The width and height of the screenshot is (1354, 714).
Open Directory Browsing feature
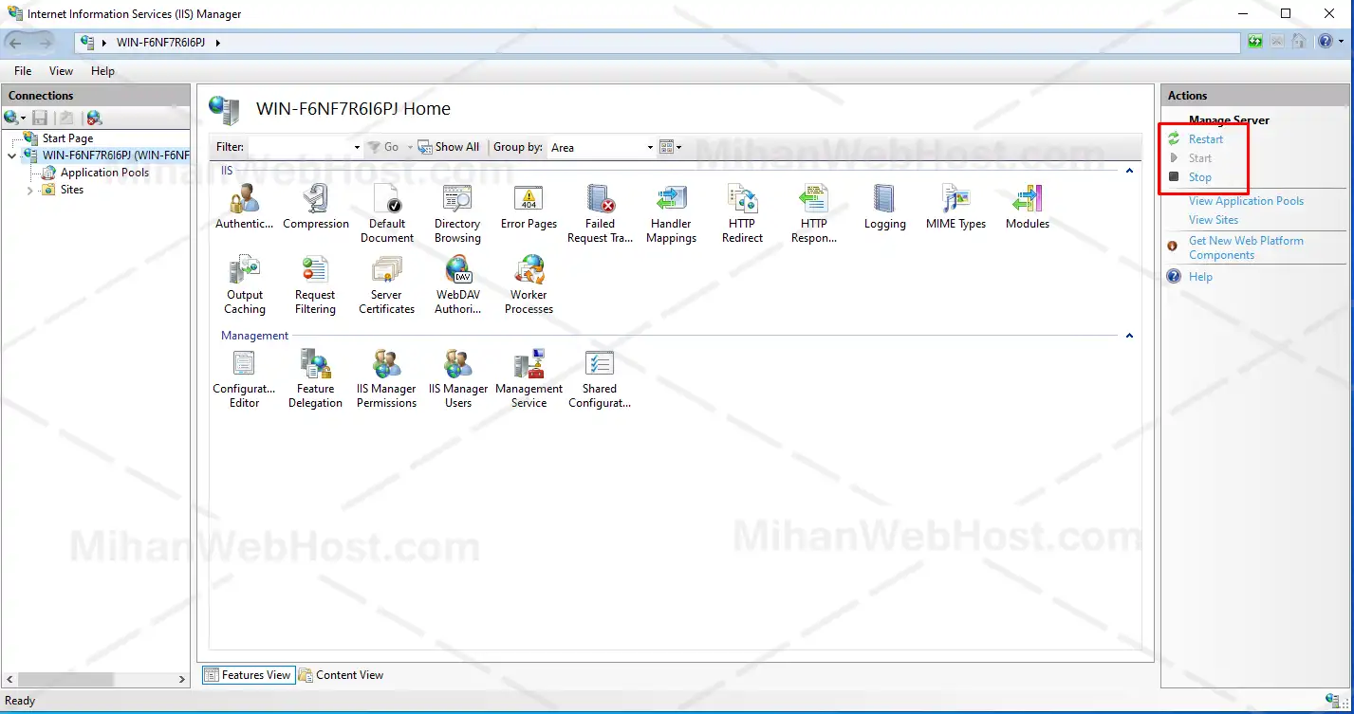point(457,201)
